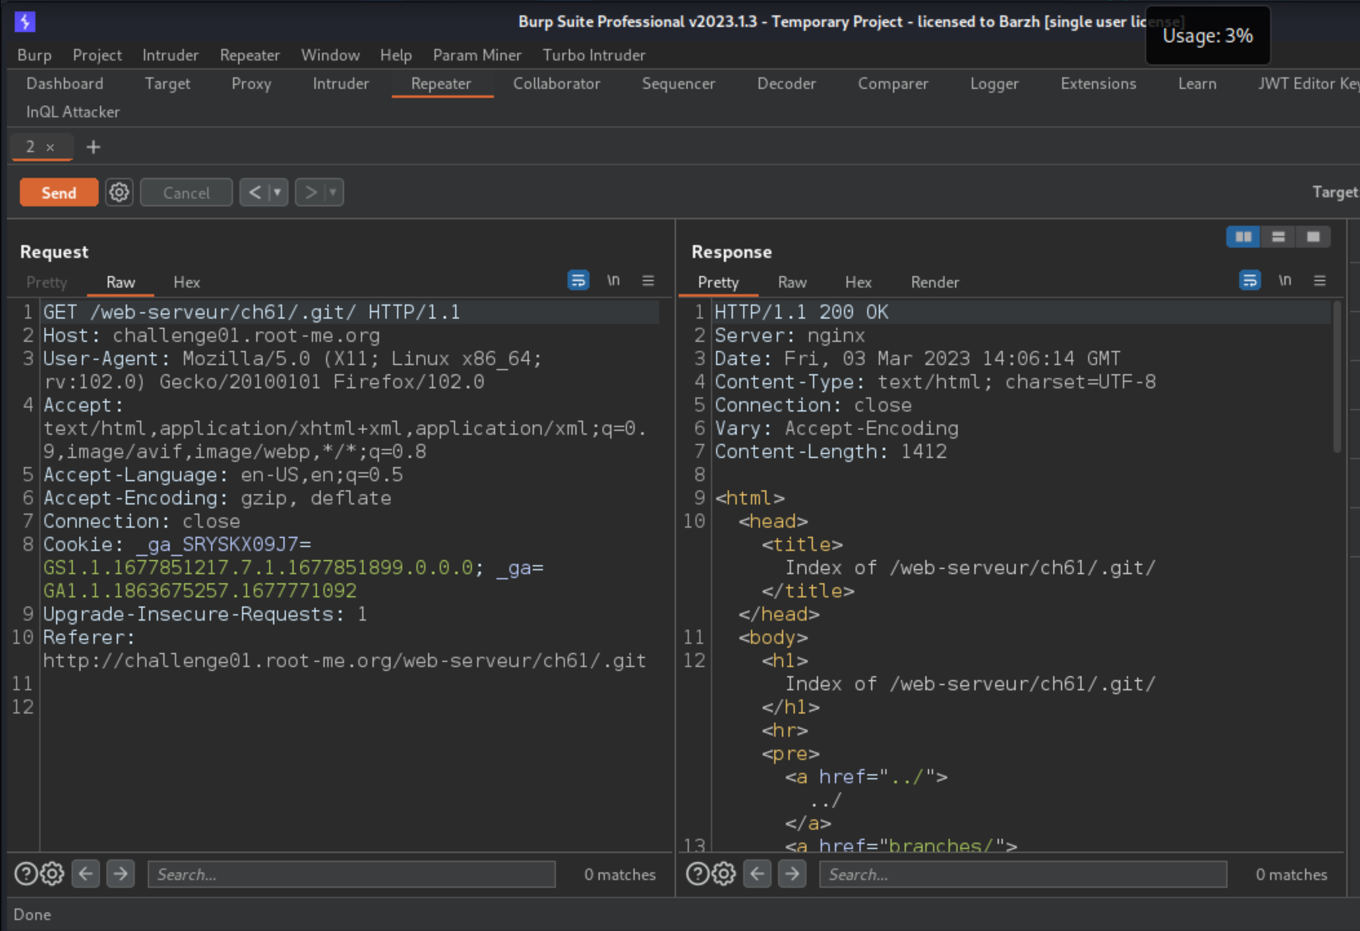The image size is (1360, 931).
Task: Go to previous request history arrow
Action: (255, 192)
